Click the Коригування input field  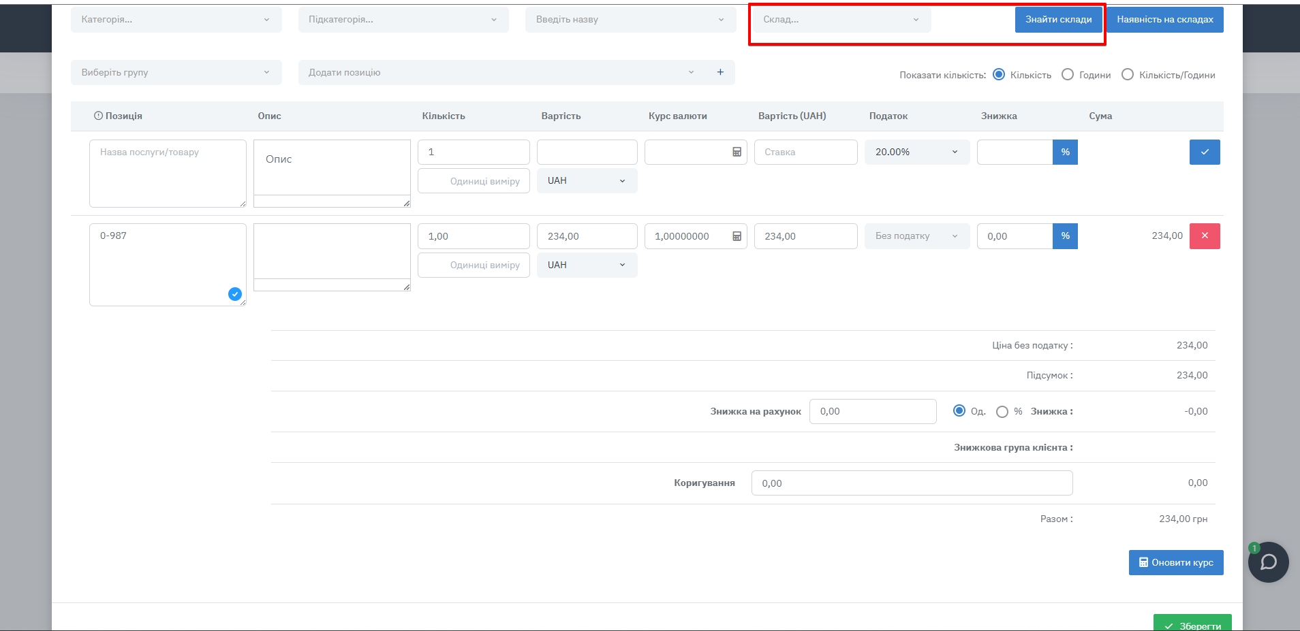[x=911, y=483]
